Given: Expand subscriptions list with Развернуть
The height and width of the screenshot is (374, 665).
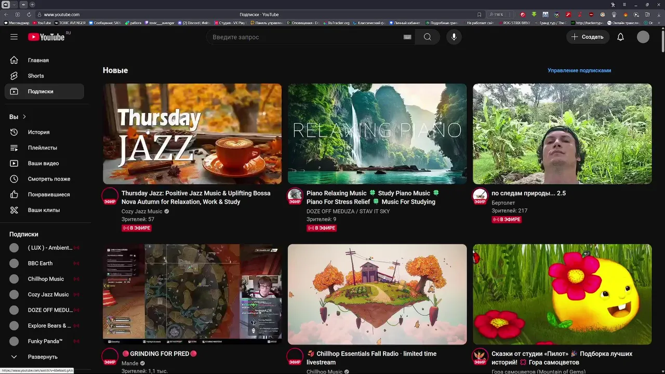Looking at the screenshot, I should 45,357.
